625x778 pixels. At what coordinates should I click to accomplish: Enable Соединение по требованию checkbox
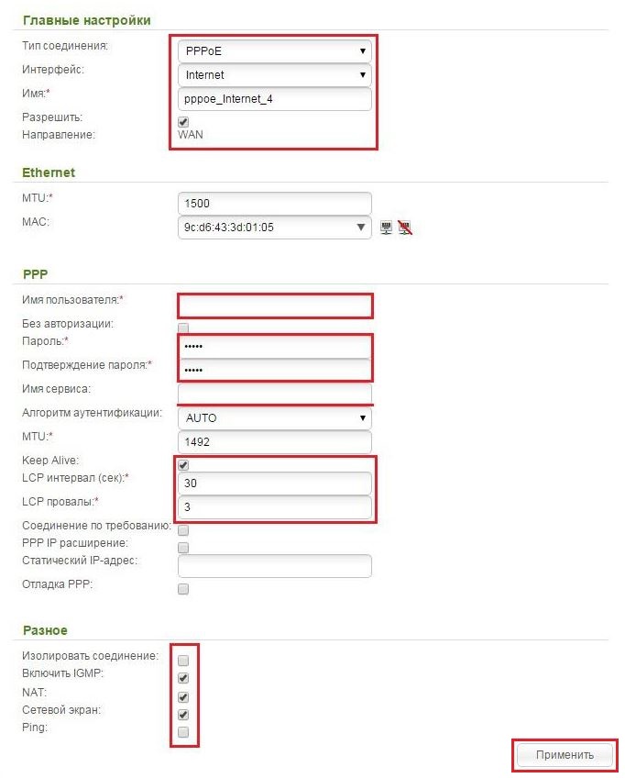pos(183,530)
